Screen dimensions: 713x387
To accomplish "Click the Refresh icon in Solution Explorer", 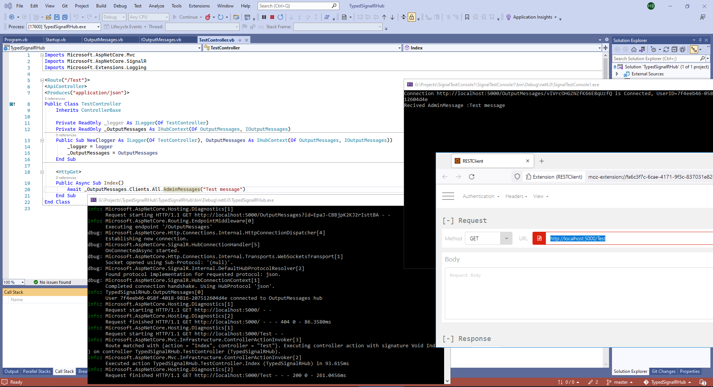I will (x=667, y=49).
